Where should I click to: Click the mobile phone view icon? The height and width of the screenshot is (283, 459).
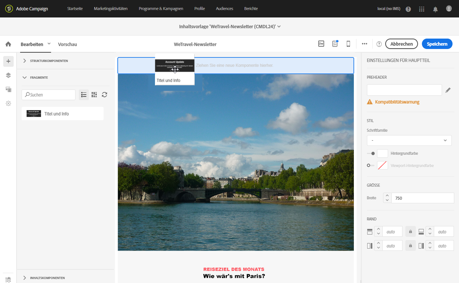point(348,44)
